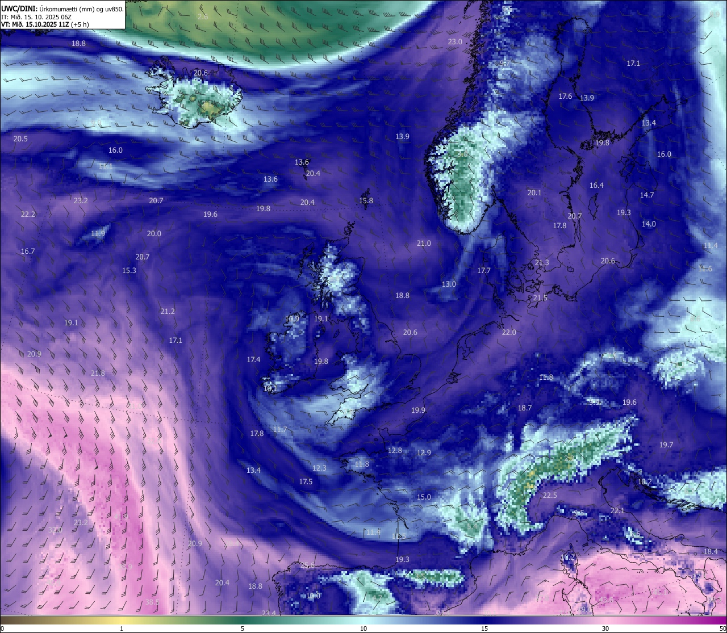The height and width of the screenshot is (633, 727).
Task: Select the VT valid time line reading 11Z
Action: [x=45, y=24]
